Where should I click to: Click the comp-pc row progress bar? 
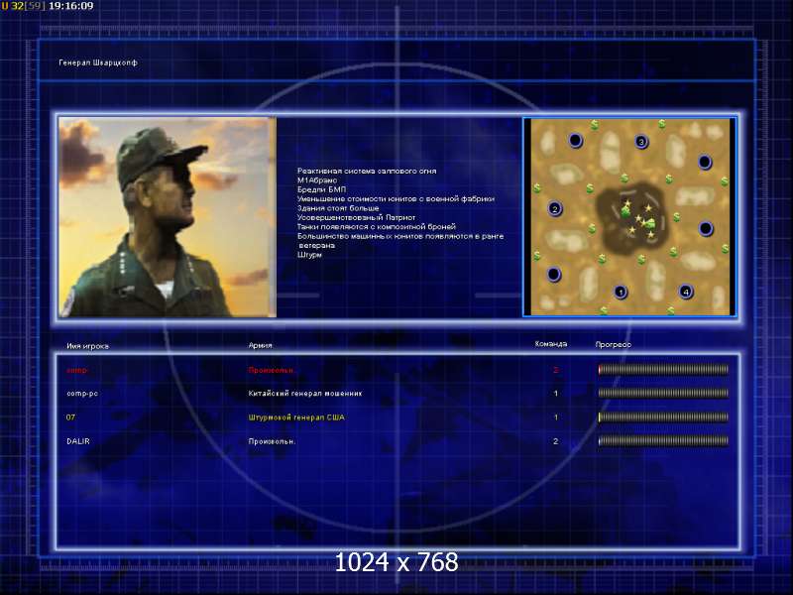pos(663,393)
